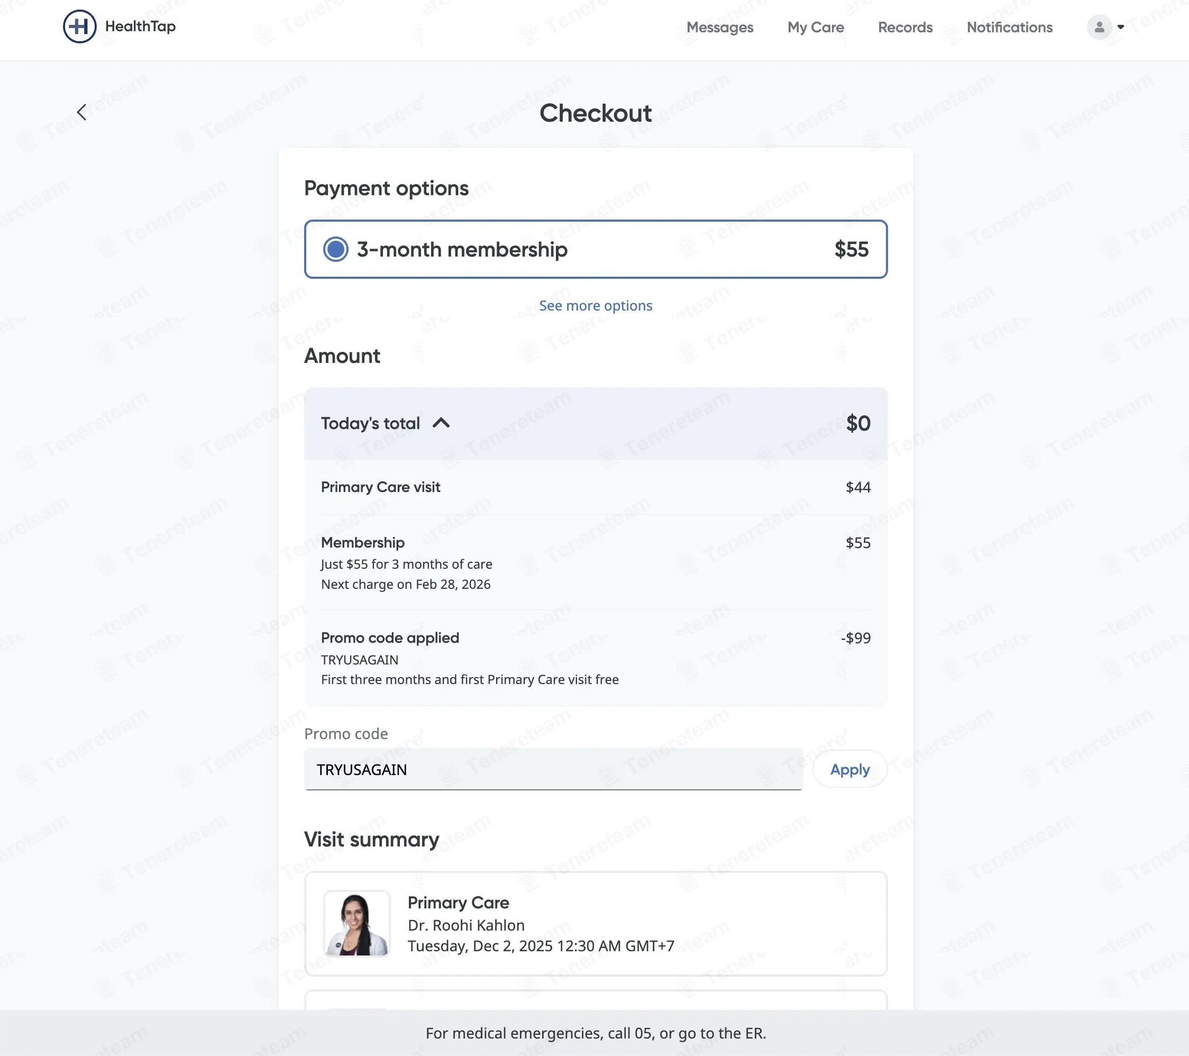Click the Today's total $0 amount
The image size is (1189, 1056).
(858, 423)
